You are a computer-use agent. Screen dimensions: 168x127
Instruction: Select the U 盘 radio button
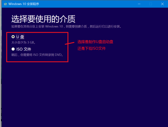click(x=13, y=37)
